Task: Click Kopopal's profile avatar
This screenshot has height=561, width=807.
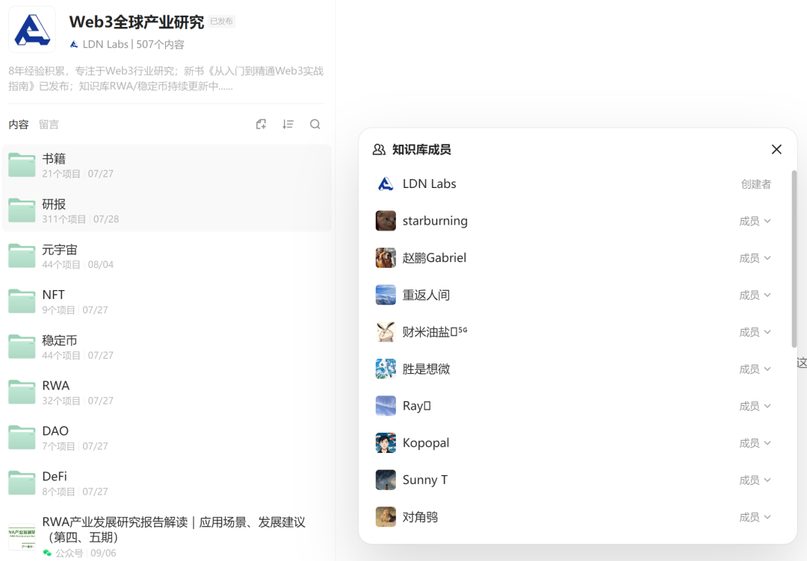Action: point(386,442)
